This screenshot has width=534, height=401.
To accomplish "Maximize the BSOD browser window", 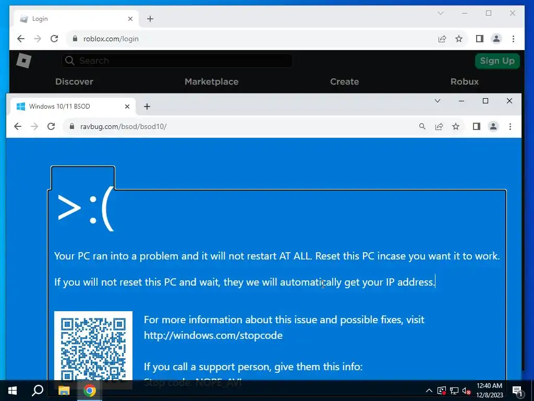I will coord(486,101).
